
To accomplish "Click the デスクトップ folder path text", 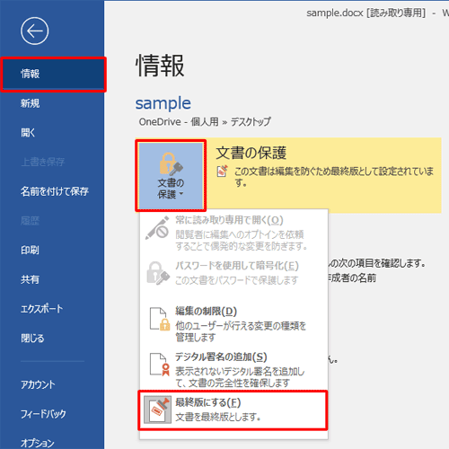I will coord(251,122).
